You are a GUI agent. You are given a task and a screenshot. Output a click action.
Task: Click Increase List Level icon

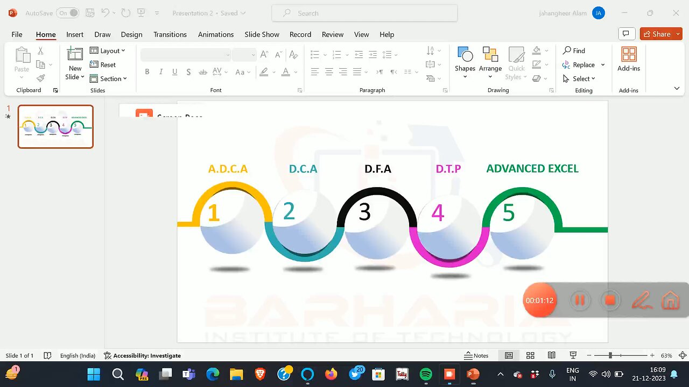[x=372, y=55]
